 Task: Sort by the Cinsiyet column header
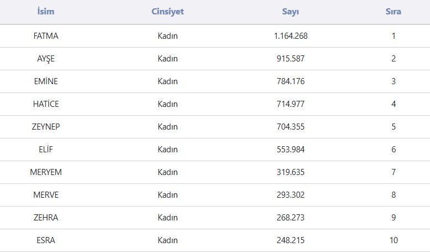click(167, 12)
